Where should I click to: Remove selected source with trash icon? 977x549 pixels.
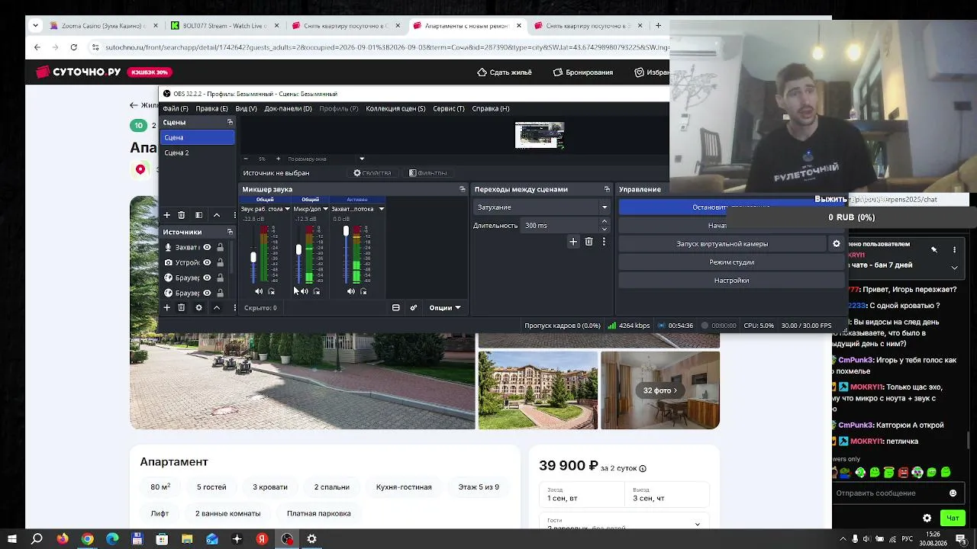point(181,307)
